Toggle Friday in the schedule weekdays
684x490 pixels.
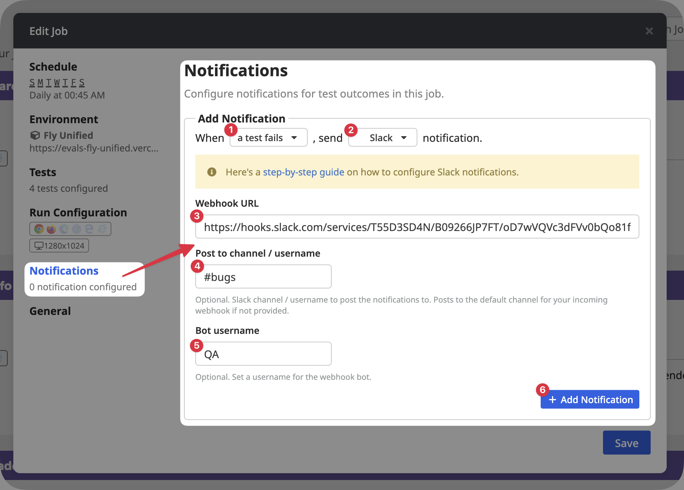point(74,83)
